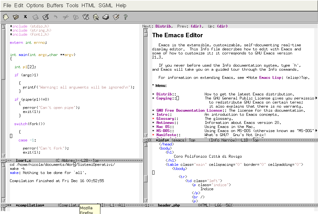Kill the buffer using the X icon
The image size is (318, 214).
pyautogui.click(x=25, y=17)
